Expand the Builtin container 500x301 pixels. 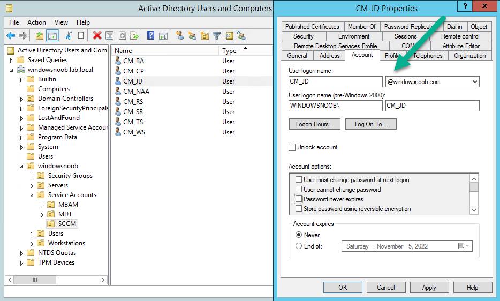click(x=22, y=80)
